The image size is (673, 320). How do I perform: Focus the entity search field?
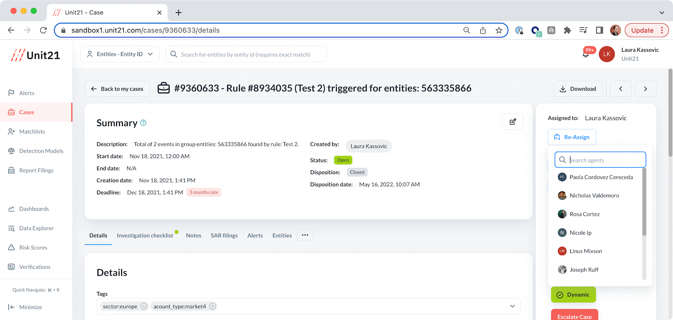click(x=246, y=54)
